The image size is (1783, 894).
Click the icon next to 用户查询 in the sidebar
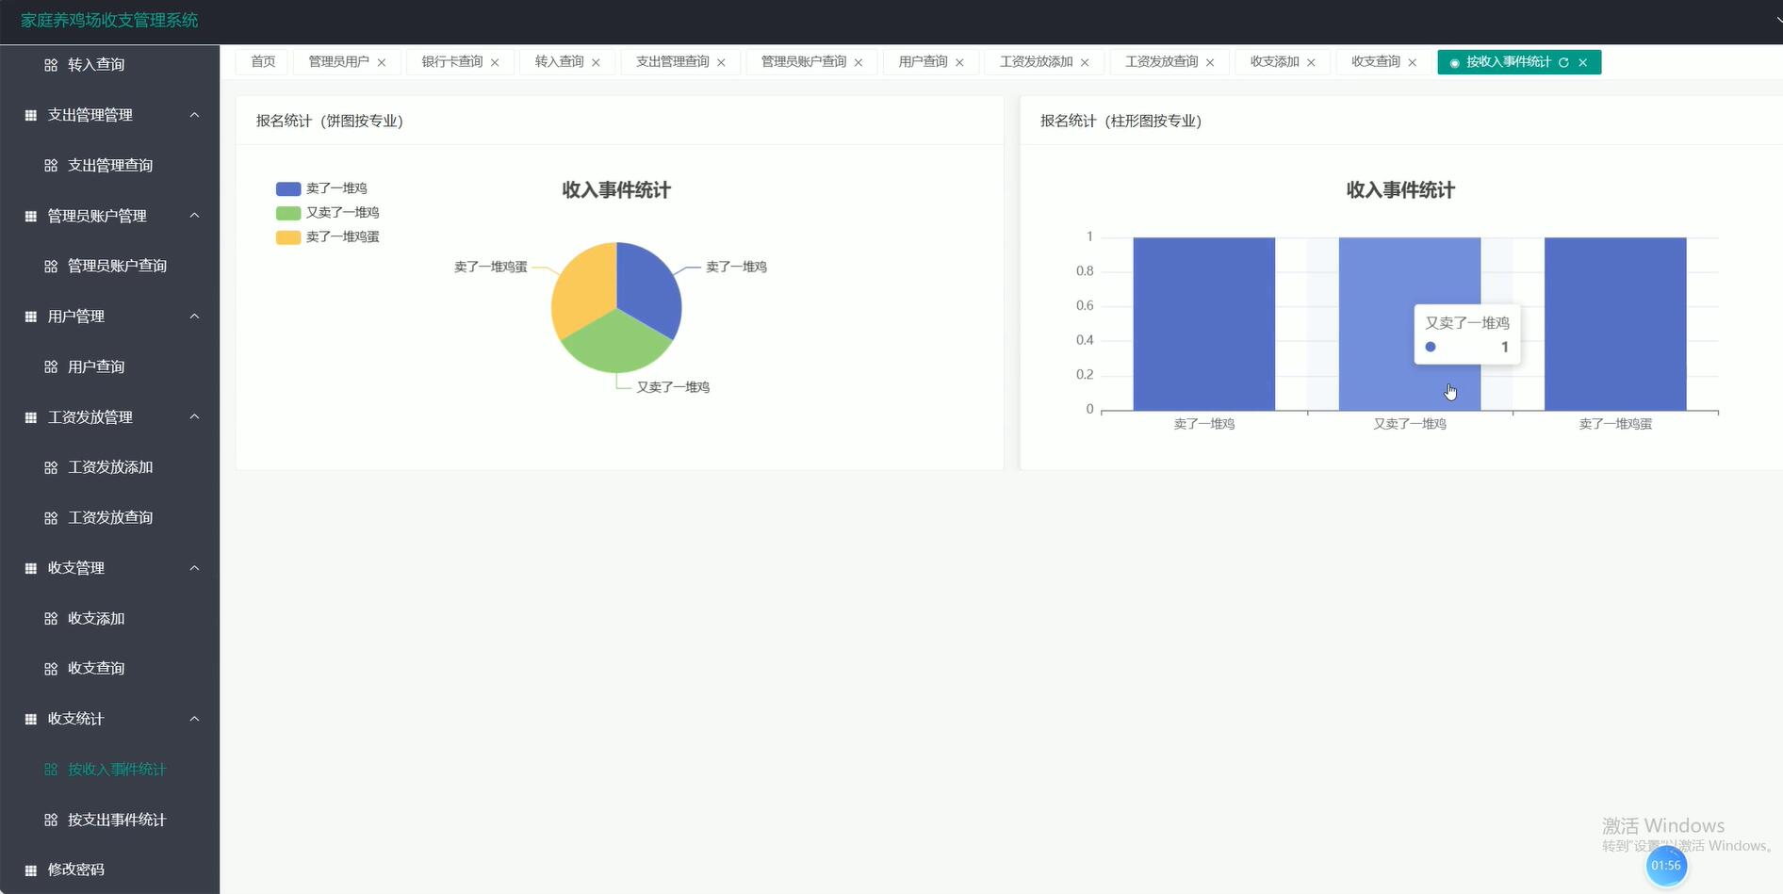tap(51, 366)
